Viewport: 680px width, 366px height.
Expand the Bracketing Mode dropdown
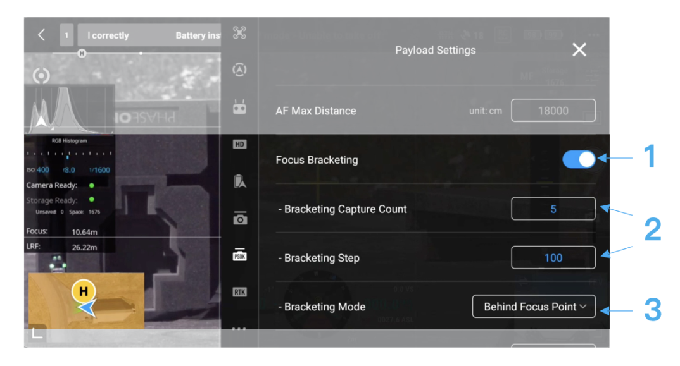(x=534, y=307)
